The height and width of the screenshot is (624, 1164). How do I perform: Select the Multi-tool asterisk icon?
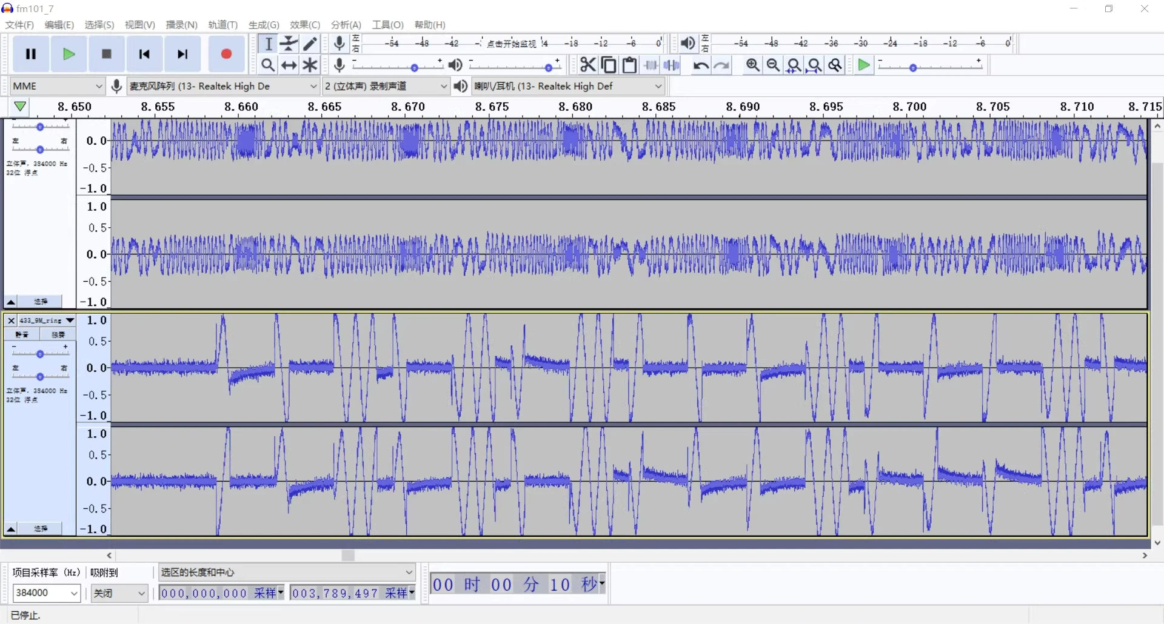pos(310,65)
